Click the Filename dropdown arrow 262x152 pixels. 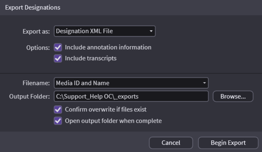(204, 83)
